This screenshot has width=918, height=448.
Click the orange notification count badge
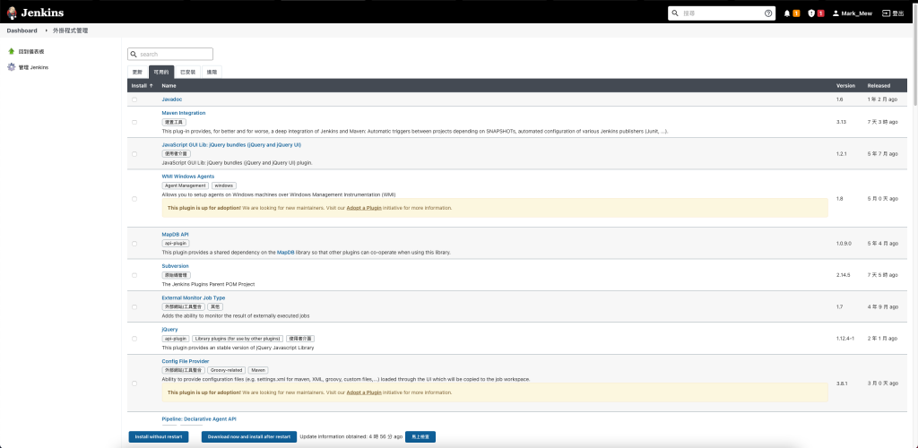point(796,13)
